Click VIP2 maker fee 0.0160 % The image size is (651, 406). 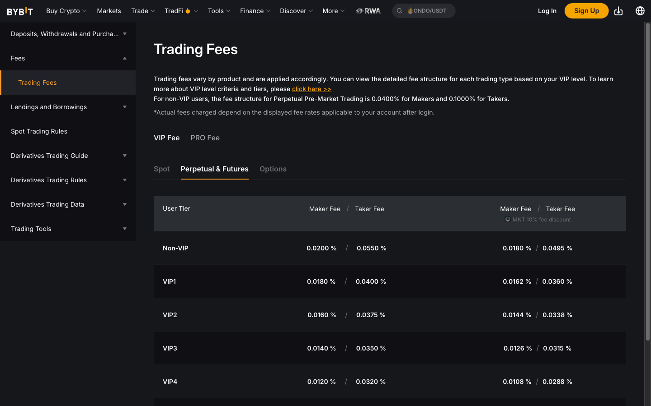[321, 315]
